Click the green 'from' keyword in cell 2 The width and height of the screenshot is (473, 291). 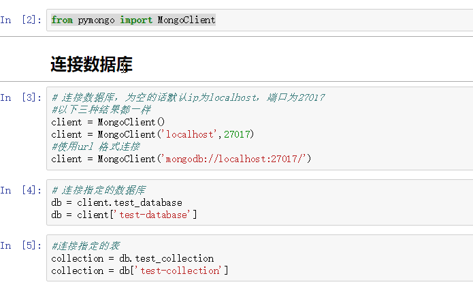point(62,20)
